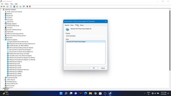This screenshot has height=96, width=171.
Task: Open the View menu
Action: pyautogui.click(x=12, y=4)
